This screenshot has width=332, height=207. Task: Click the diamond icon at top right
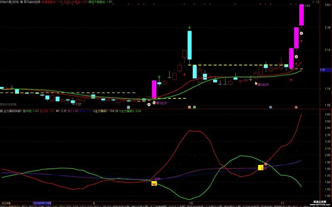pyautogui.click(x=313, y=2)
